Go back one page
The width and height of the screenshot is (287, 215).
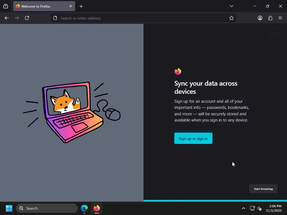7,18
